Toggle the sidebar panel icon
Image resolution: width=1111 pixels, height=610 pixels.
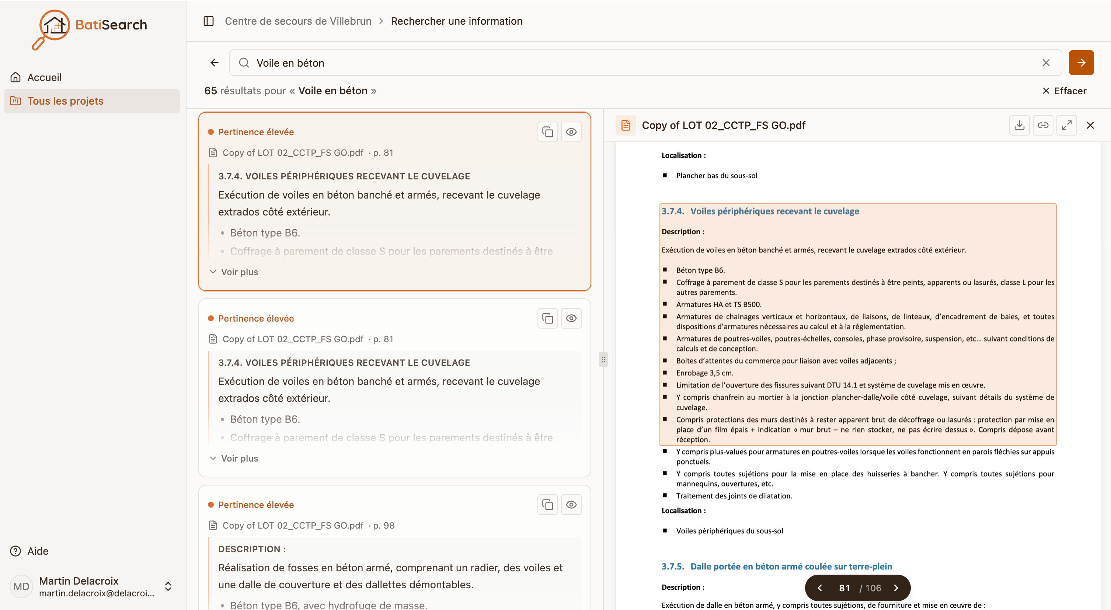click(x=208, y=21)
